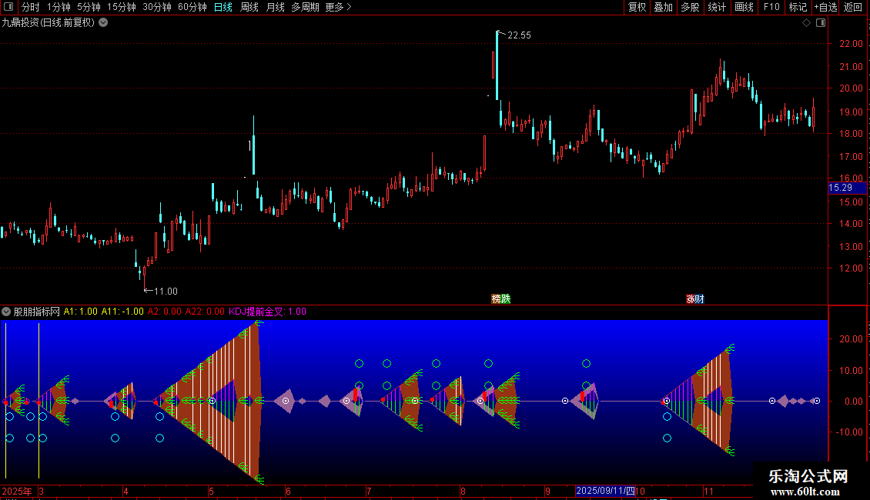Click the 2025年 label on time axis

(x=17, y=491)
